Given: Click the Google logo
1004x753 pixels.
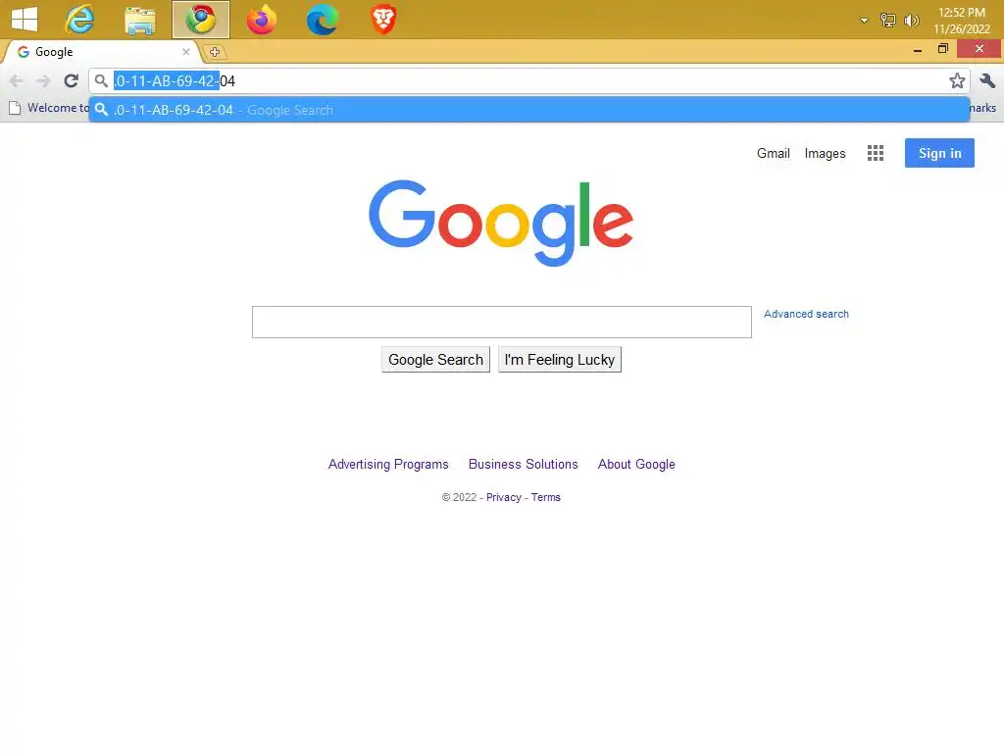Looking at the screenshot, I should (501, 223).
